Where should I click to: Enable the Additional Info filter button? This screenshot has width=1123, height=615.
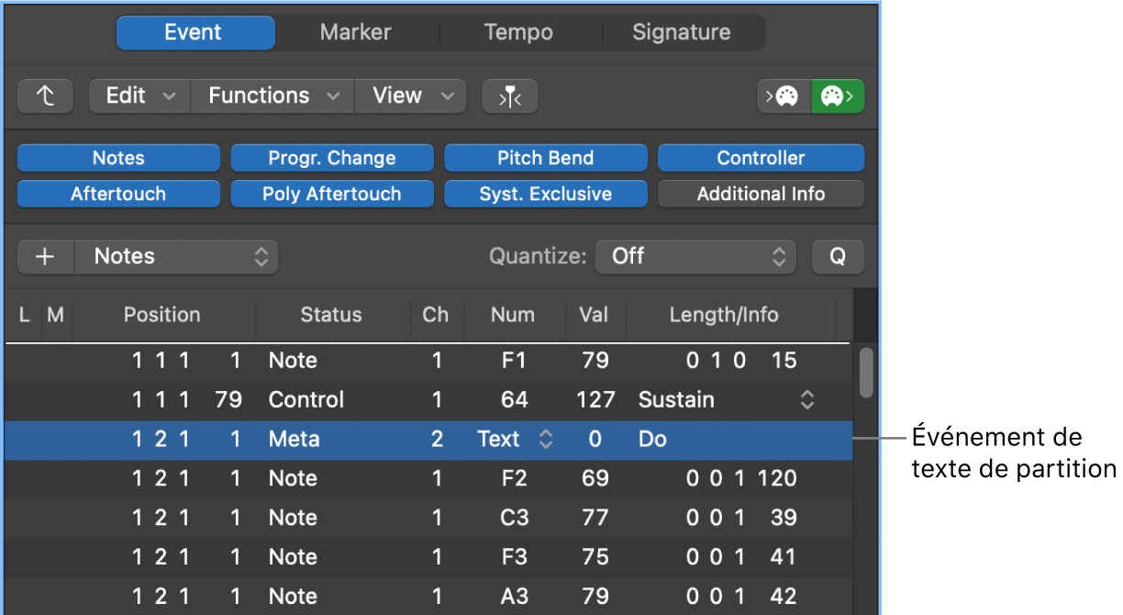pos(762,194)
